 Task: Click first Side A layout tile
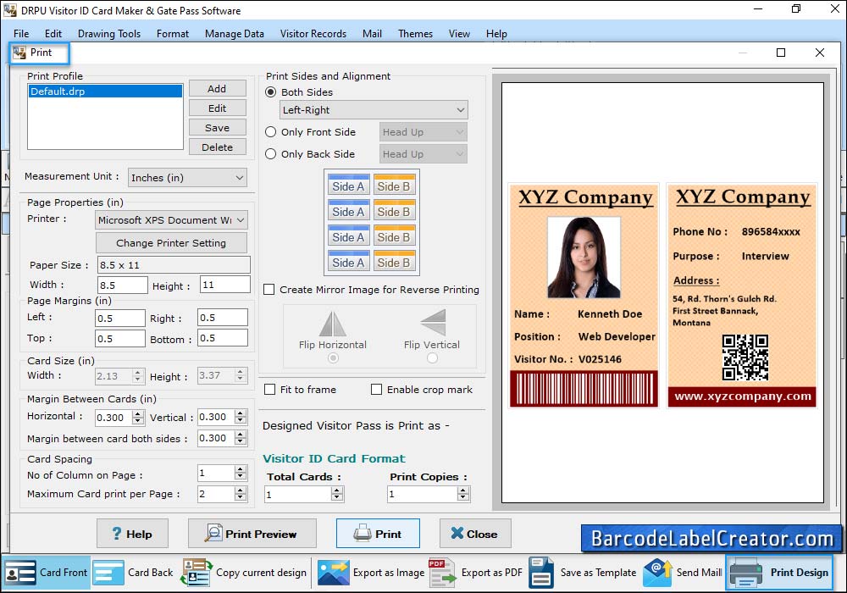coord(348,186)
